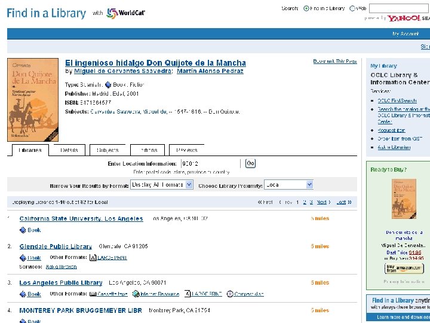The image size is (430, 323).
Task: Open OCLC FirstSearch link
Action: click(x=397, y=101)
